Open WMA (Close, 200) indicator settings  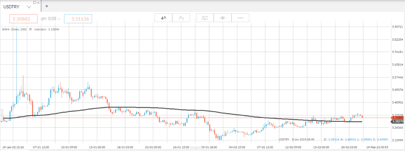[14, 30]
